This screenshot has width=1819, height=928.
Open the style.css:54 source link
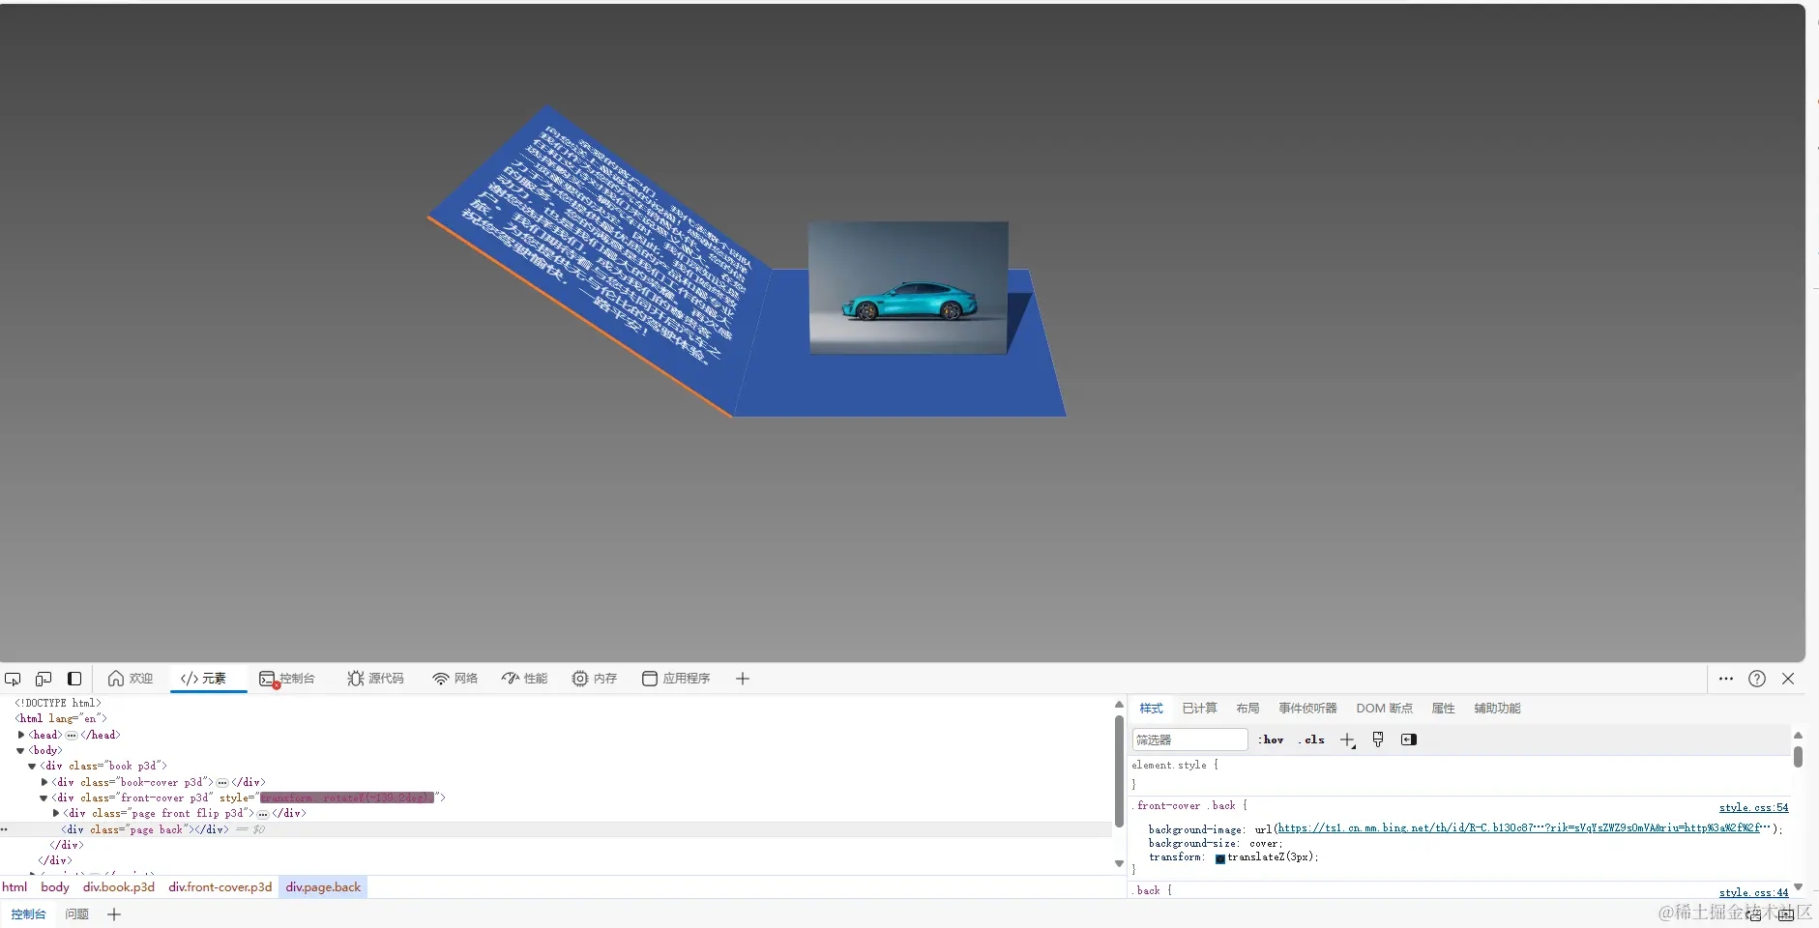(x=1753, y=807)
